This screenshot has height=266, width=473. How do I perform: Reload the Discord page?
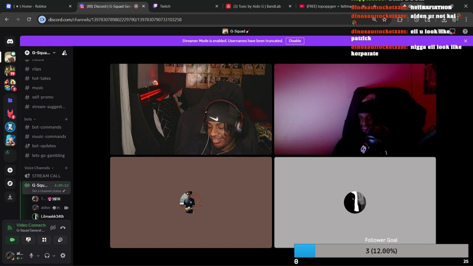point(29,20)
